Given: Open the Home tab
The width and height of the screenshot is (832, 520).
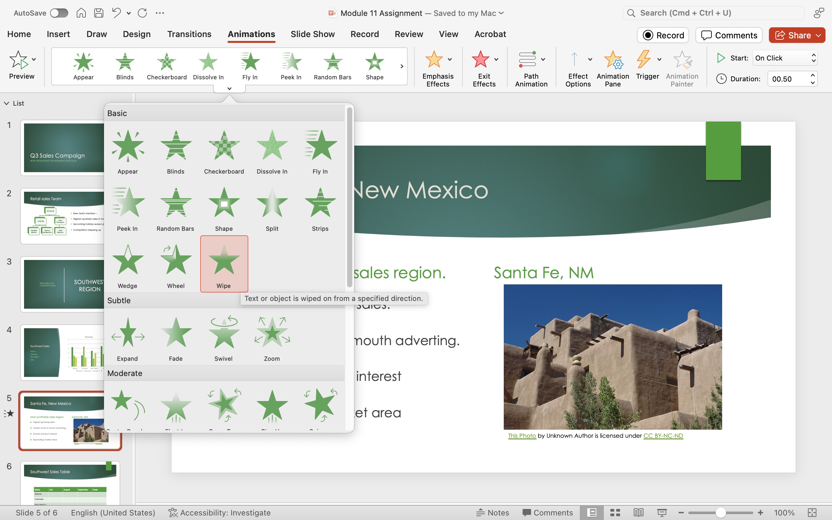Looking at the screenshot, I should (x=19, y=34).
